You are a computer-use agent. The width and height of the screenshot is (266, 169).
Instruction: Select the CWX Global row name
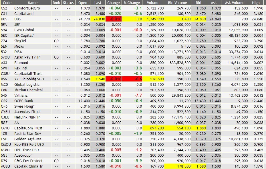pyautogui.click(x=24, y=30)
